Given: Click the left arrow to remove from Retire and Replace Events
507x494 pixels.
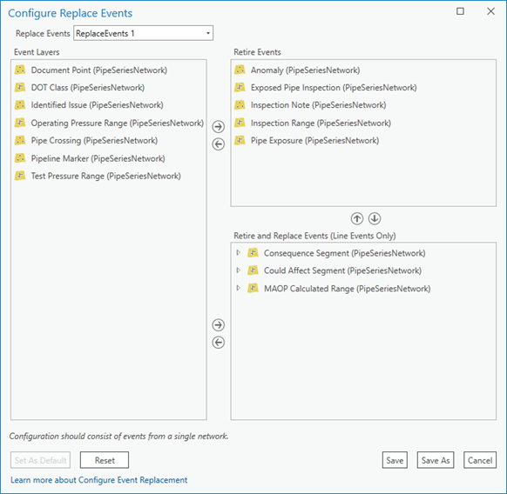Looking at the screenshot, I should pos(219,343).
